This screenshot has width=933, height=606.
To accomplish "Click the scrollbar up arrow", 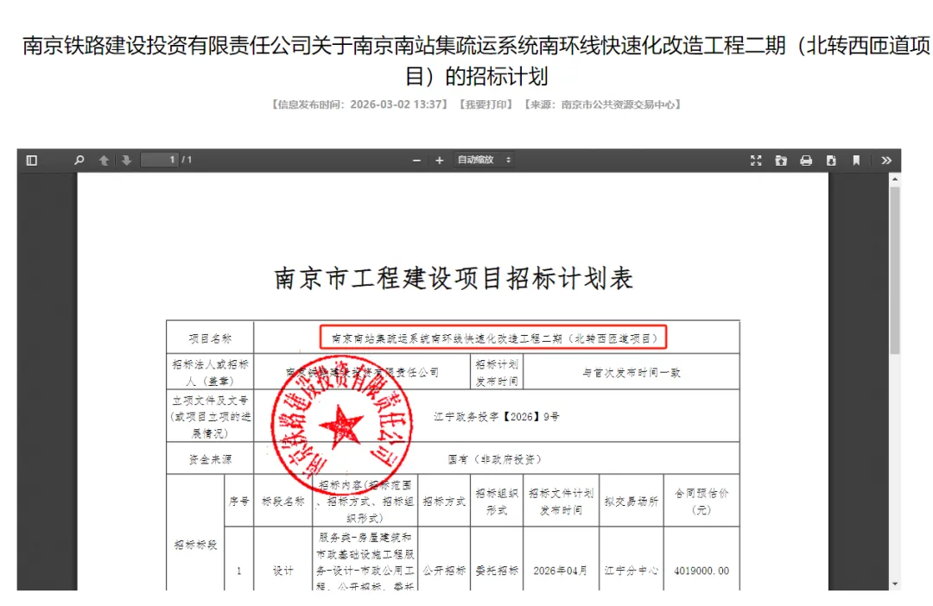I will pos(895,179).
